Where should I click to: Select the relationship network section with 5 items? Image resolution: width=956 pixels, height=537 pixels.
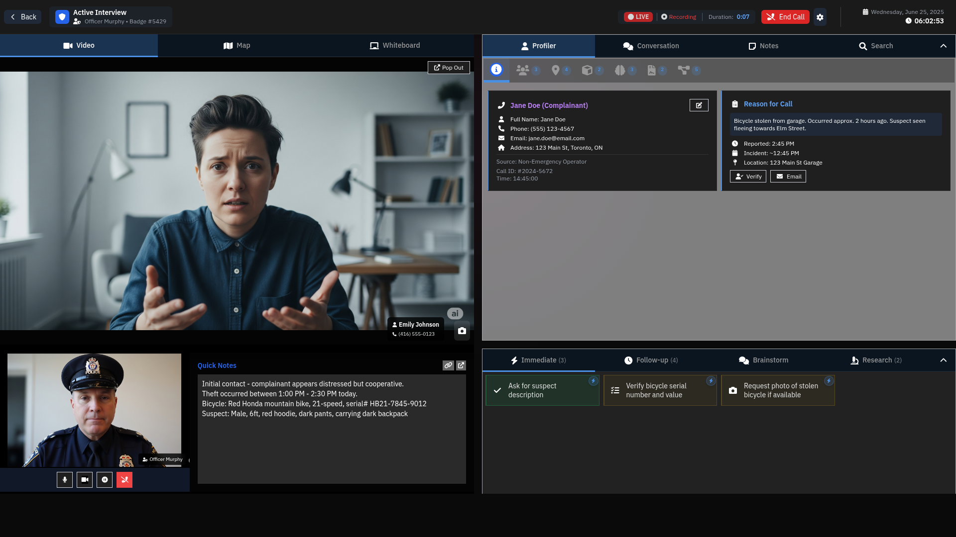[x=685, y=70]
